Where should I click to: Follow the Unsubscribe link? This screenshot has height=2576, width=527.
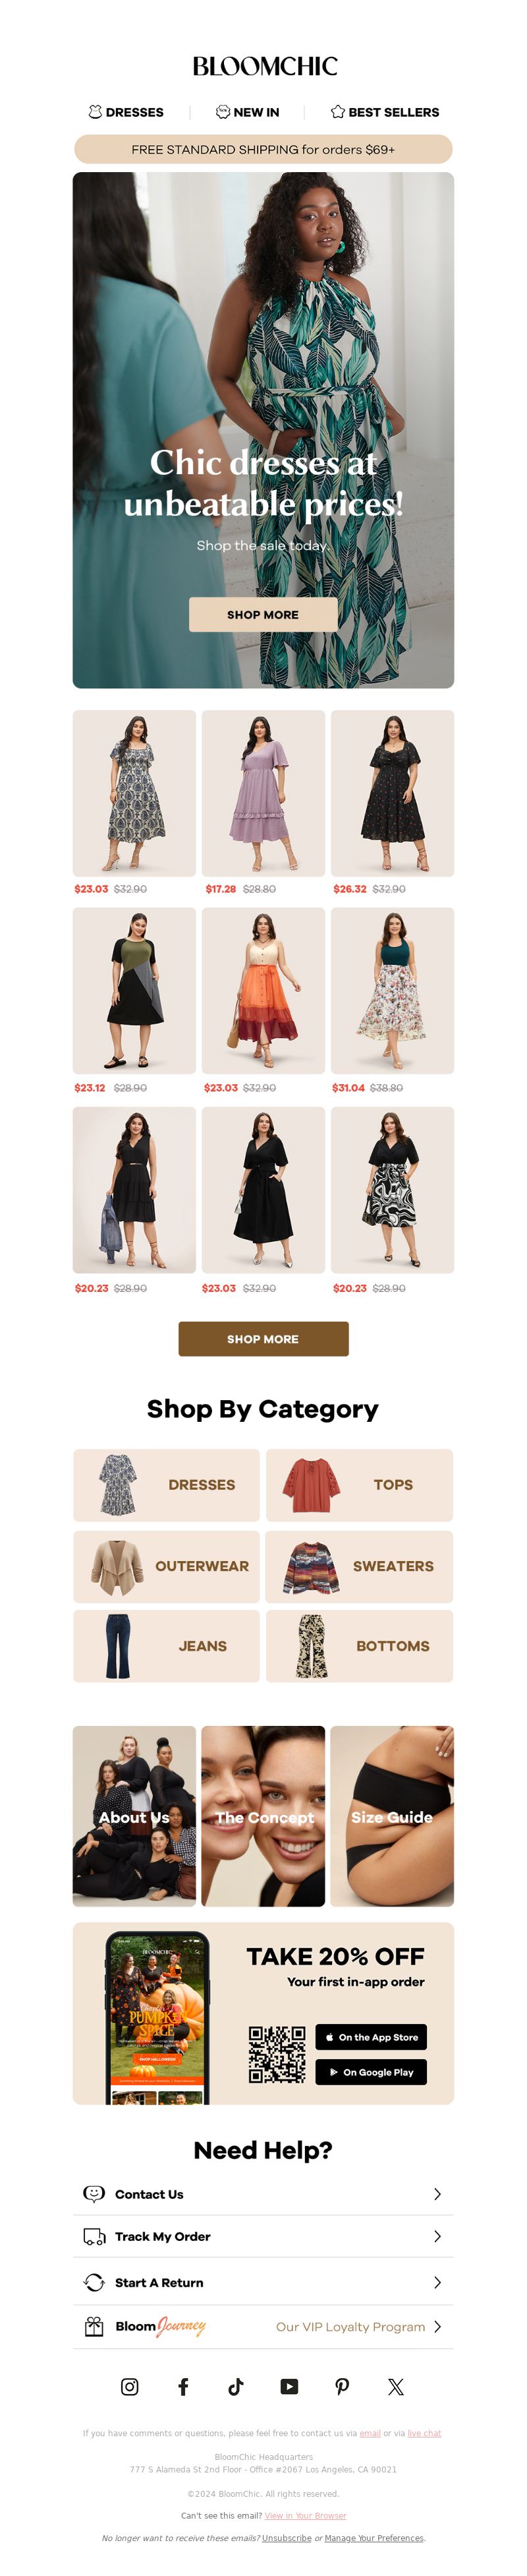click(x=287, y=2537)
